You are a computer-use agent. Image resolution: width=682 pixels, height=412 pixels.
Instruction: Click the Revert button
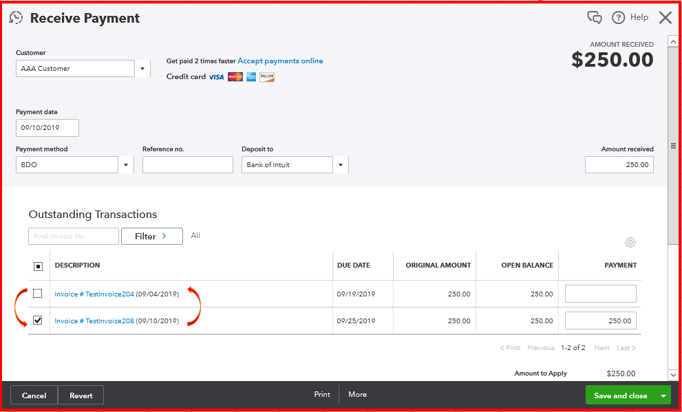pyautogui.click(x=81, y=395)
